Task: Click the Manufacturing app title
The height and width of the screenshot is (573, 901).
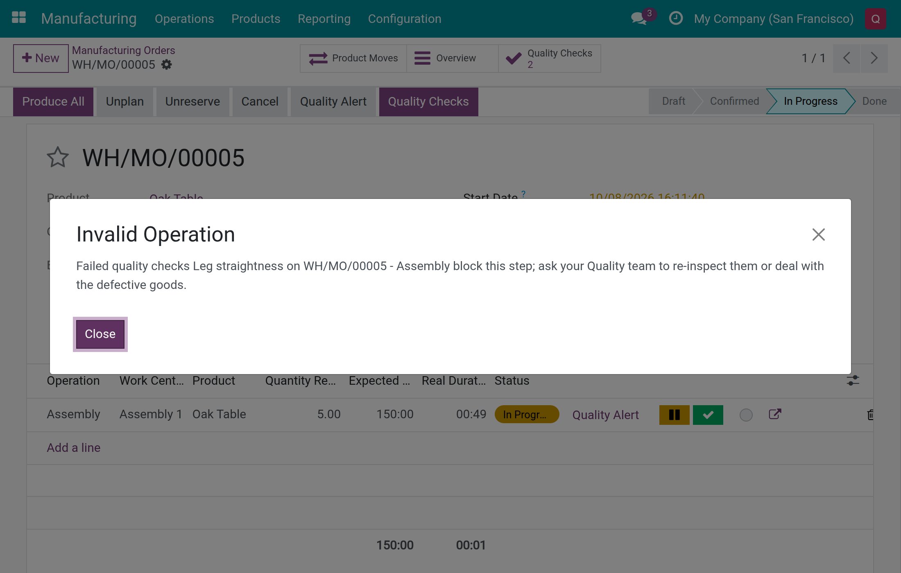Action: [x=89, y=19]
